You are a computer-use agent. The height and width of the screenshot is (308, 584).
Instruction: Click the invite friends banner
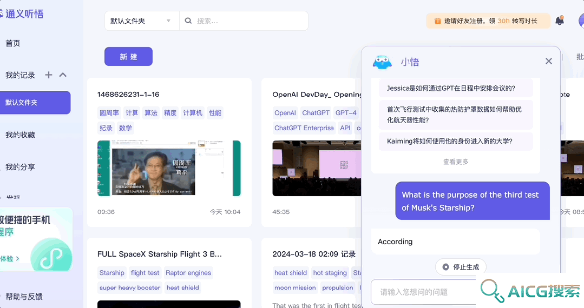(488, 21)
